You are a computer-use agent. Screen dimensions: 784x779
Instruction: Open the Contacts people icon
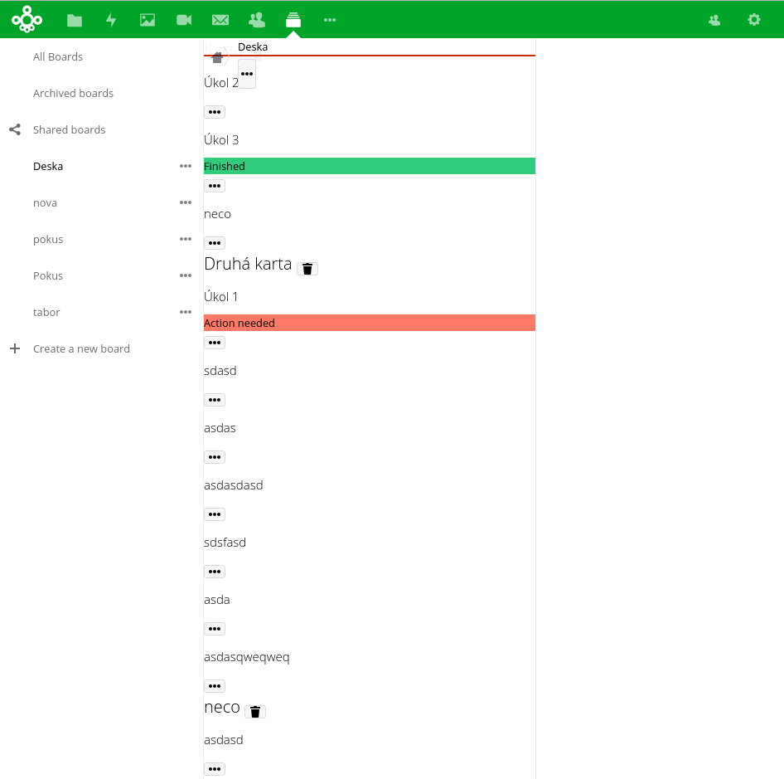pos(257,20)
